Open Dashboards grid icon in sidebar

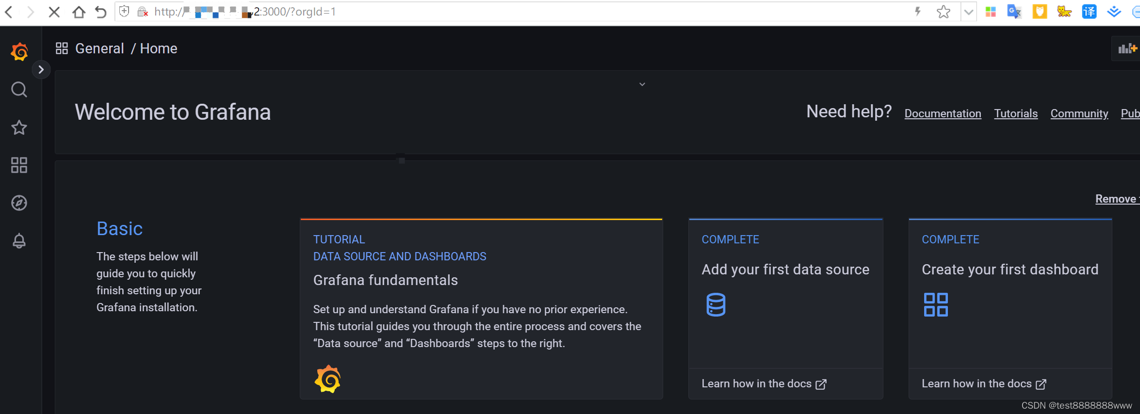[x=19, y=165]
